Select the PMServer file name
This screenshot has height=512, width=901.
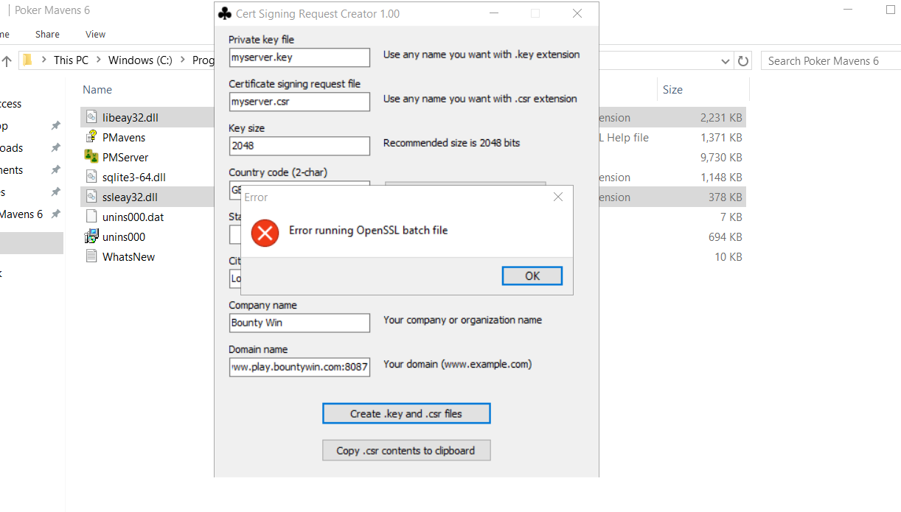tap(125, 157)
